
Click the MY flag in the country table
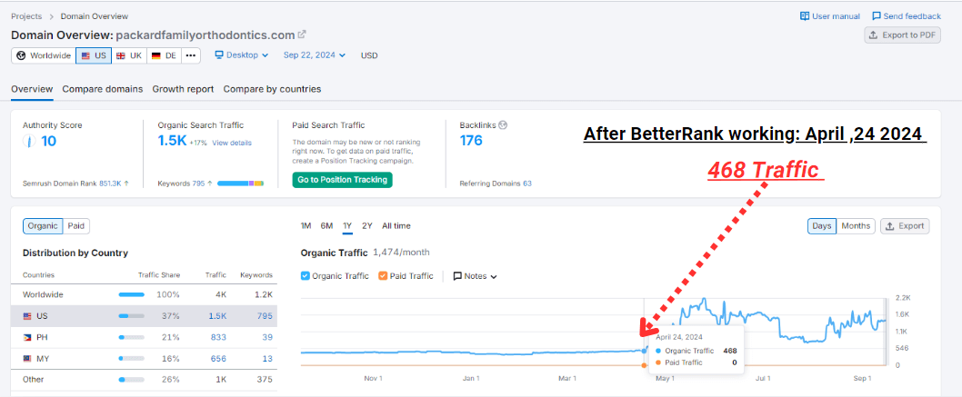point(27,359)
